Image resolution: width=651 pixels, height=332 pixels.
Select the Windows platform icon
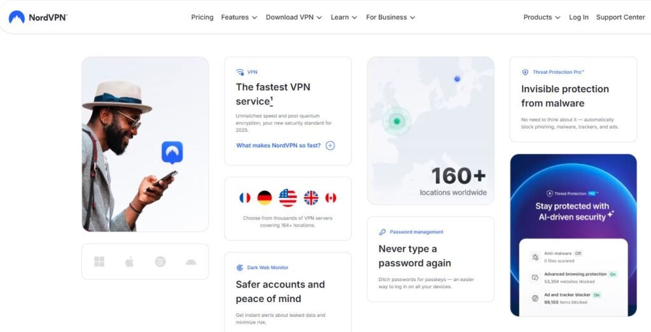[x=99, y=261]
